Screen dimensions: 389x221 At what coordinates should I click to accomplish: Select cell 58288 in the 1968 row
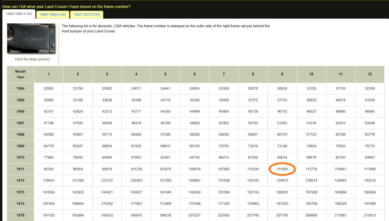point(194,135)
